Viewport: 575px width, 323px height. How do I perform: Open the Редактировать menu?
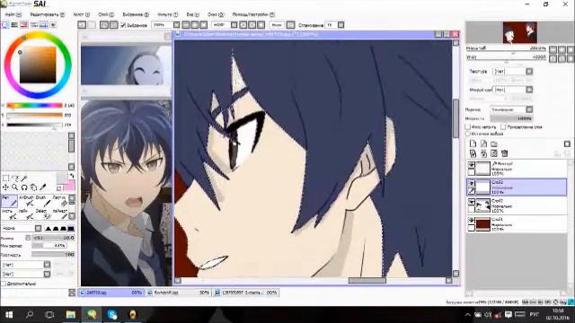(48, 14)
